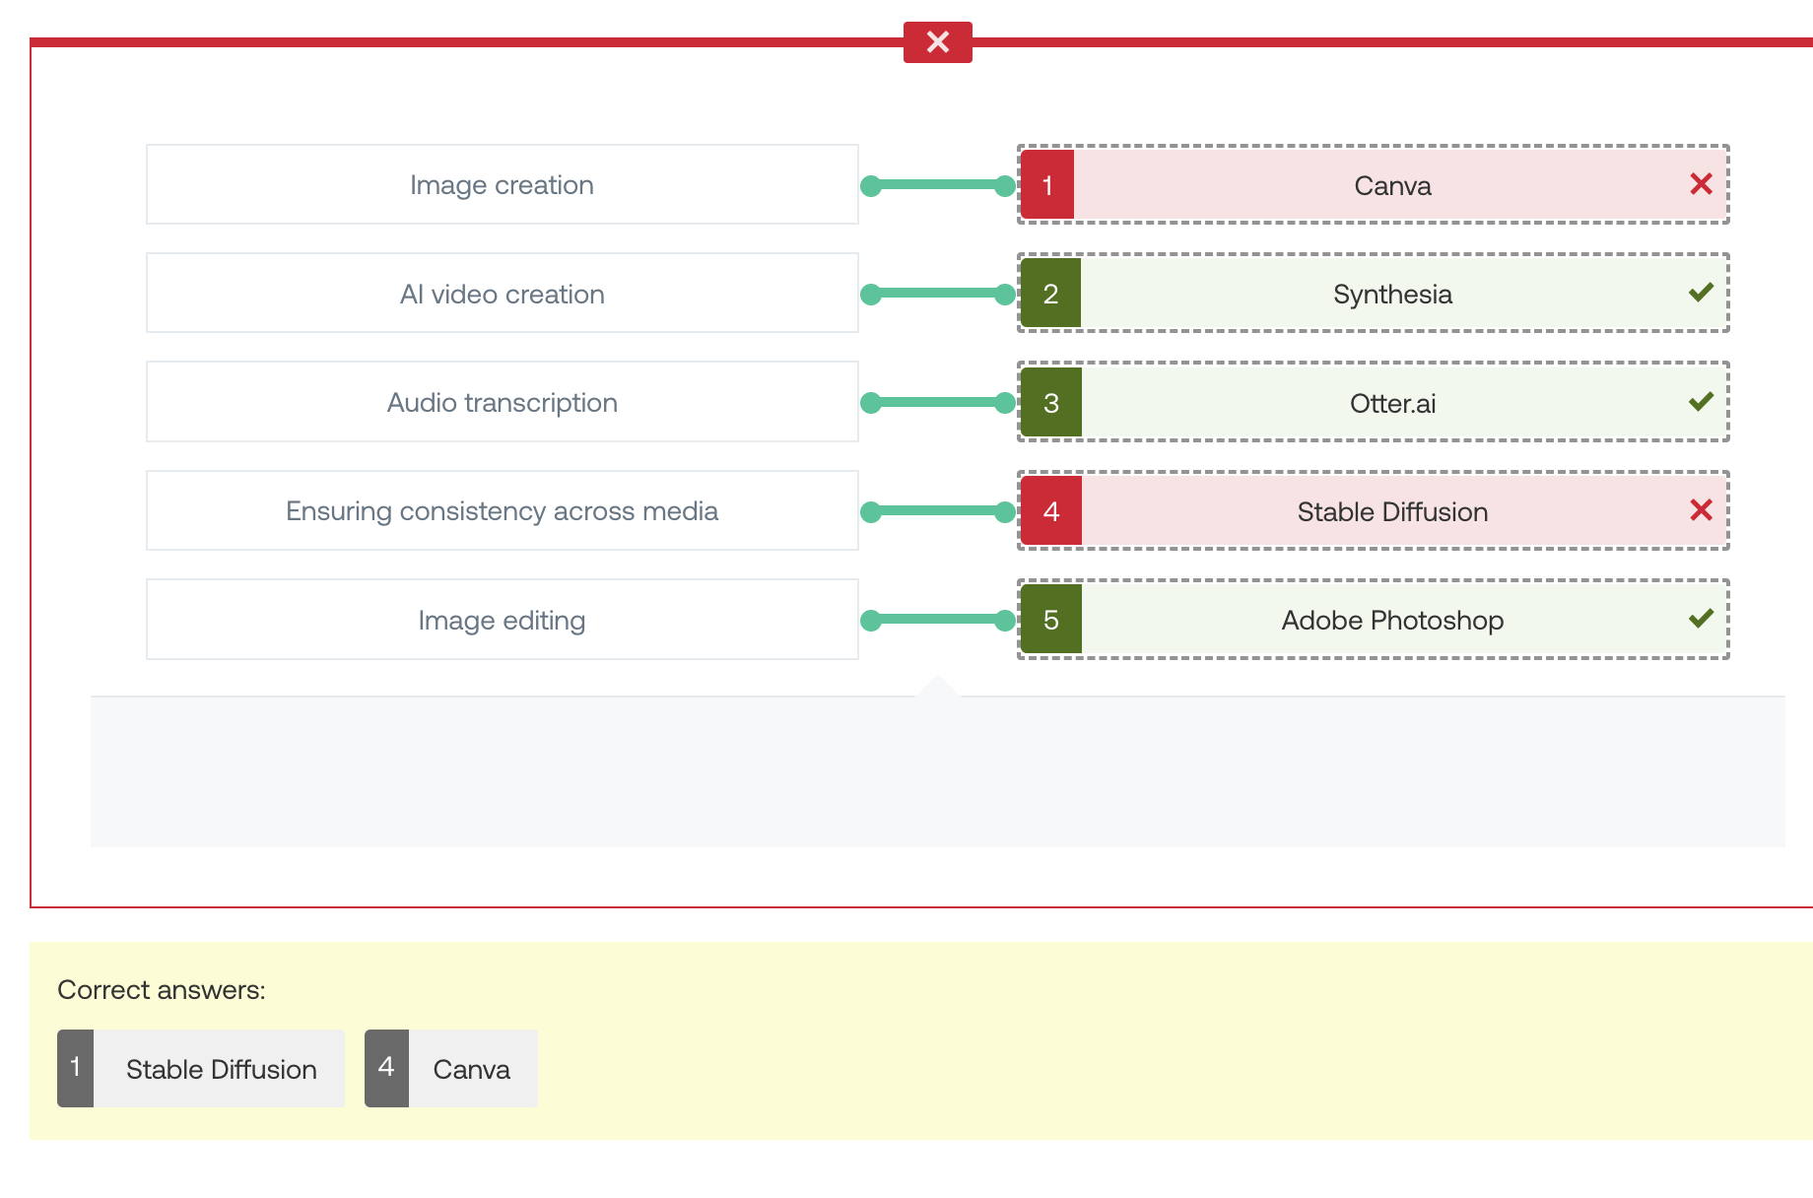Select the 'Ensuring consistency across media' prompt box

pyautogui.click(x=503, y=510)
